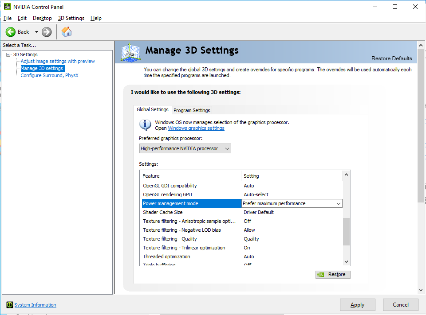Click Restore Defaults in the header

[391, 58]
